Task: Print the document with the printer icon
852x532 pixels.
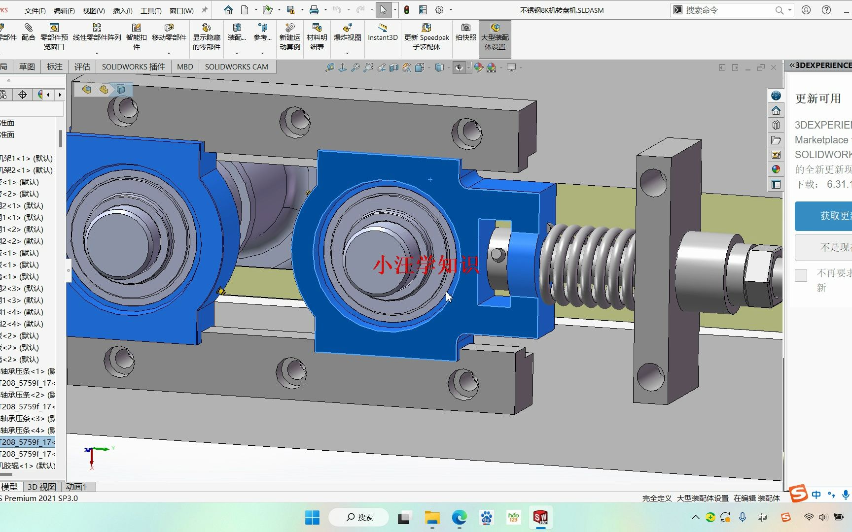Action: 314,10
